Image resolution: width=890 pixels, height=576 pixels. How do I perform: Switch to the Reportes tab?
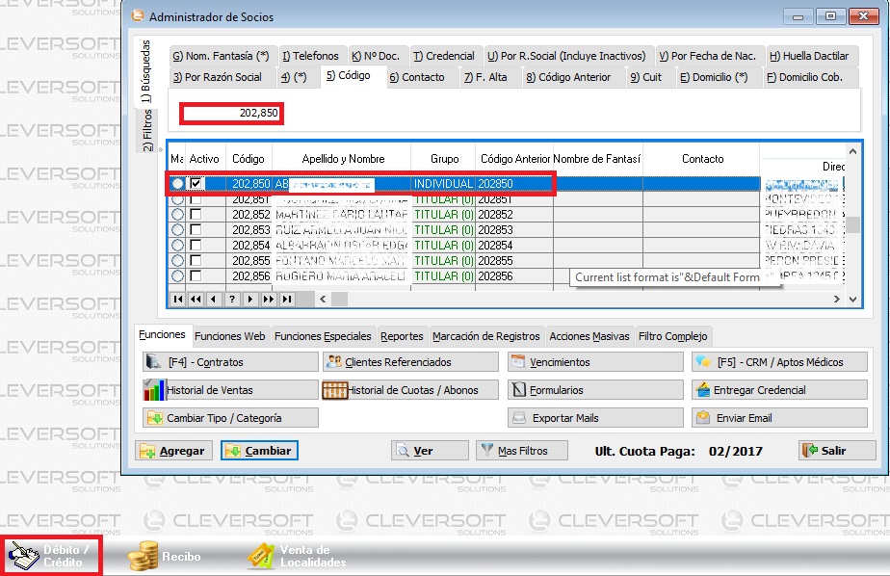pos(402,336)
